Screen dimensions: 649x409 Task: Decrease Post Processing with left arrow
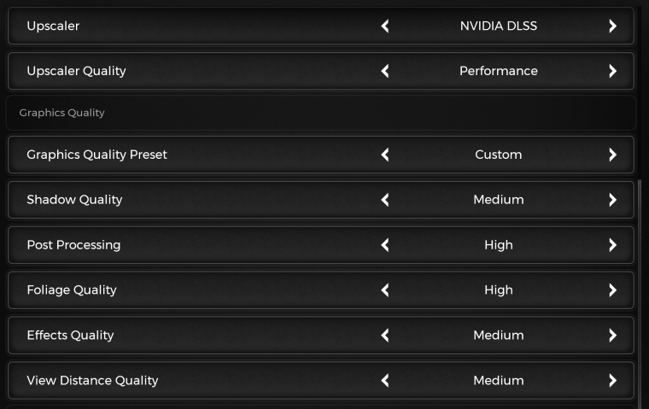pyautogui.click(x=385, y=245)
